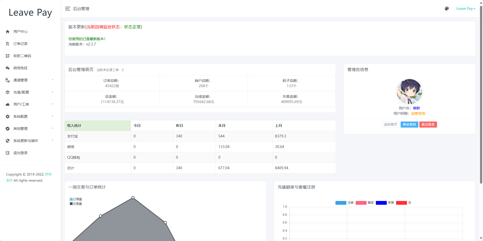The width and height of the screenshot is (483, 241).
Task: Click the 阡叶 支付 copyright link
Action: [x=49, y=174]
